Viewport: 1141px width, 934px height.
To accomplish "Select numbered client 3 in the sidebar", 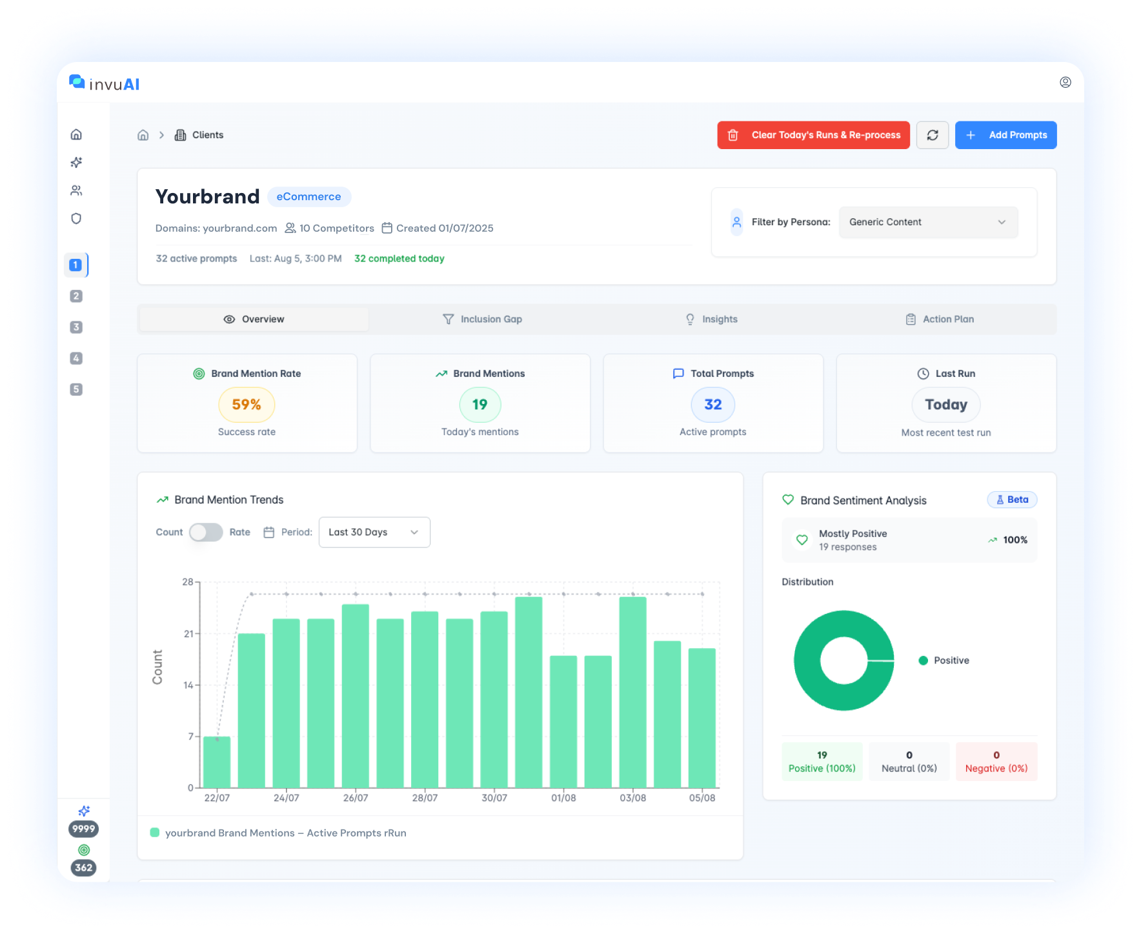I will 76,327.
